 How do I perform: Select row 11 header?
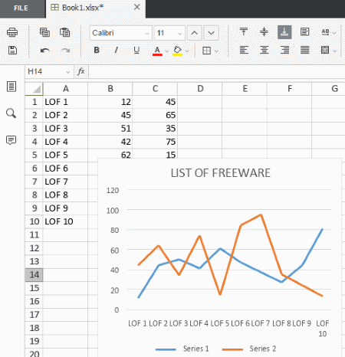pos(34,235)
